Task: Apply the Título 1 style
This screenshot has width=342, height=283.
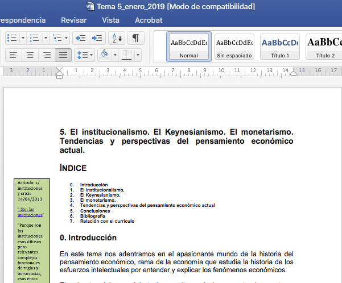Action: (x=280, y=47)
